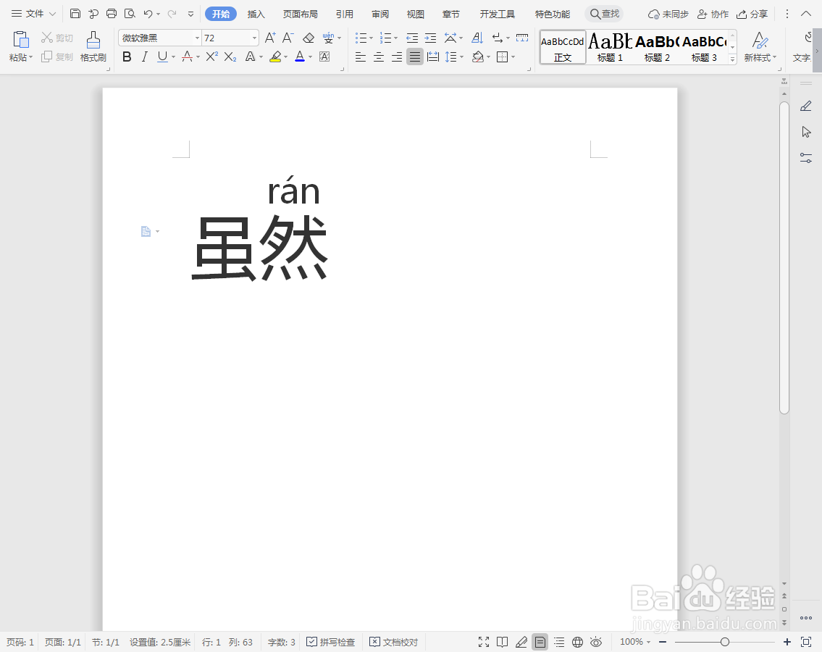Expand the styles gallery
Screen dimensions: 822x652
coord(732,60)
